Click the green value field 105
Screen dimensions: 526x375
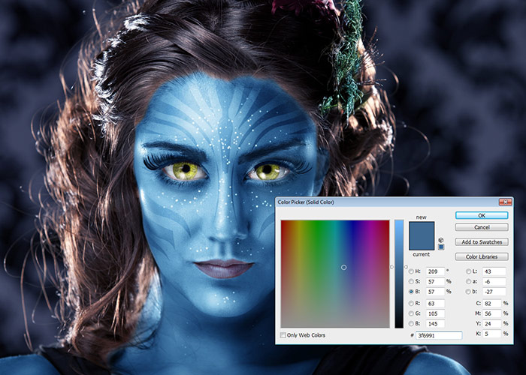click(x=435, y=313)
